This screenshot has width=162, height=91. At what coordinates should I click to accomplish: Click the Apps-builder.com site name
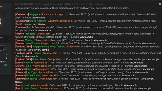coord(48,72)
